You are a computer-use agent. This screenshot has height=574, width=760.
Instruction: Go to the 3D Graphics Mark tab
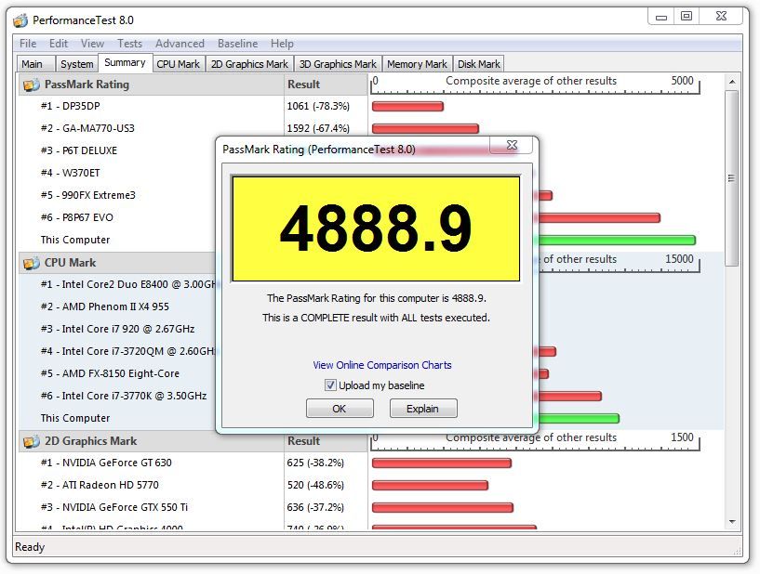(338, 64)
